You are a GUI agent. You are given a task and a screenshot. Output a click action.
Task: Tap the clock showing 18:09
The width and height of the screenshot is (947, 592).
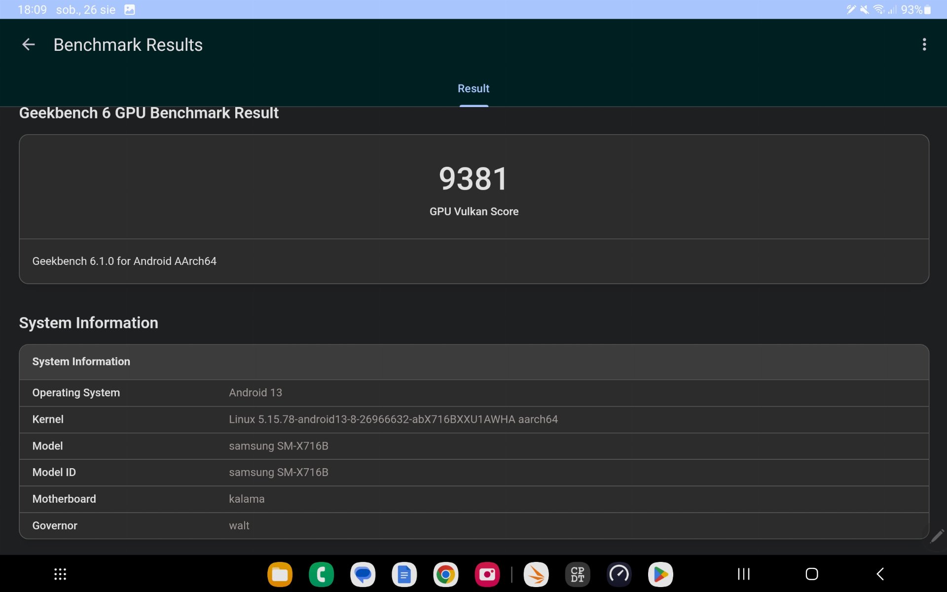click(x=32, y=9)
